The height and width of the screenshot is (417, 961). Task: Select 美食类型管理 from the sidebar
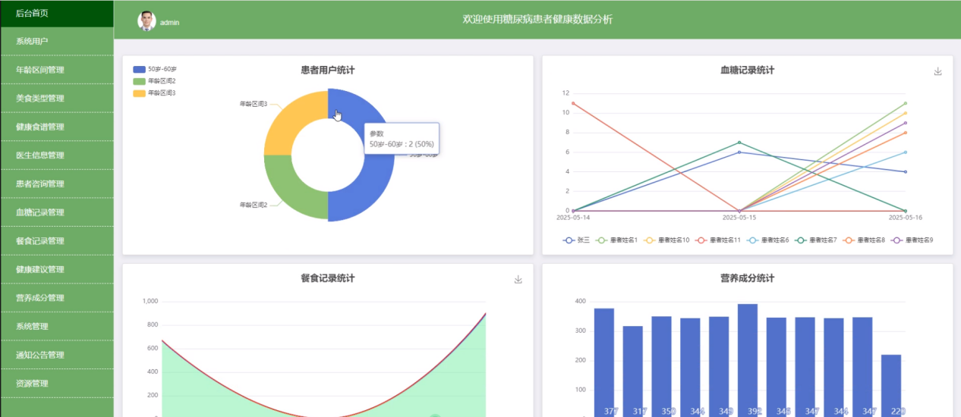57,99
